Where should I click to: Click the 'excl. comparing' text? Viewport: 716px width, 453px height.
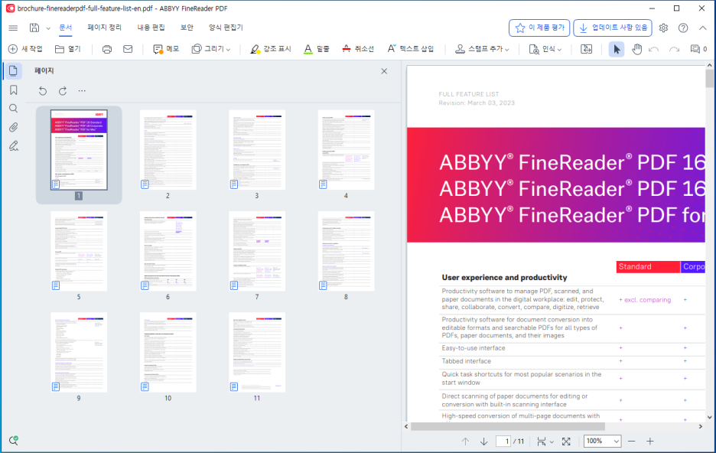coord(647,300)
